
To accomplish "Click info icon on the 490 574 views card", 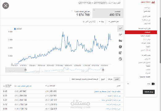I will coord(94,10).
